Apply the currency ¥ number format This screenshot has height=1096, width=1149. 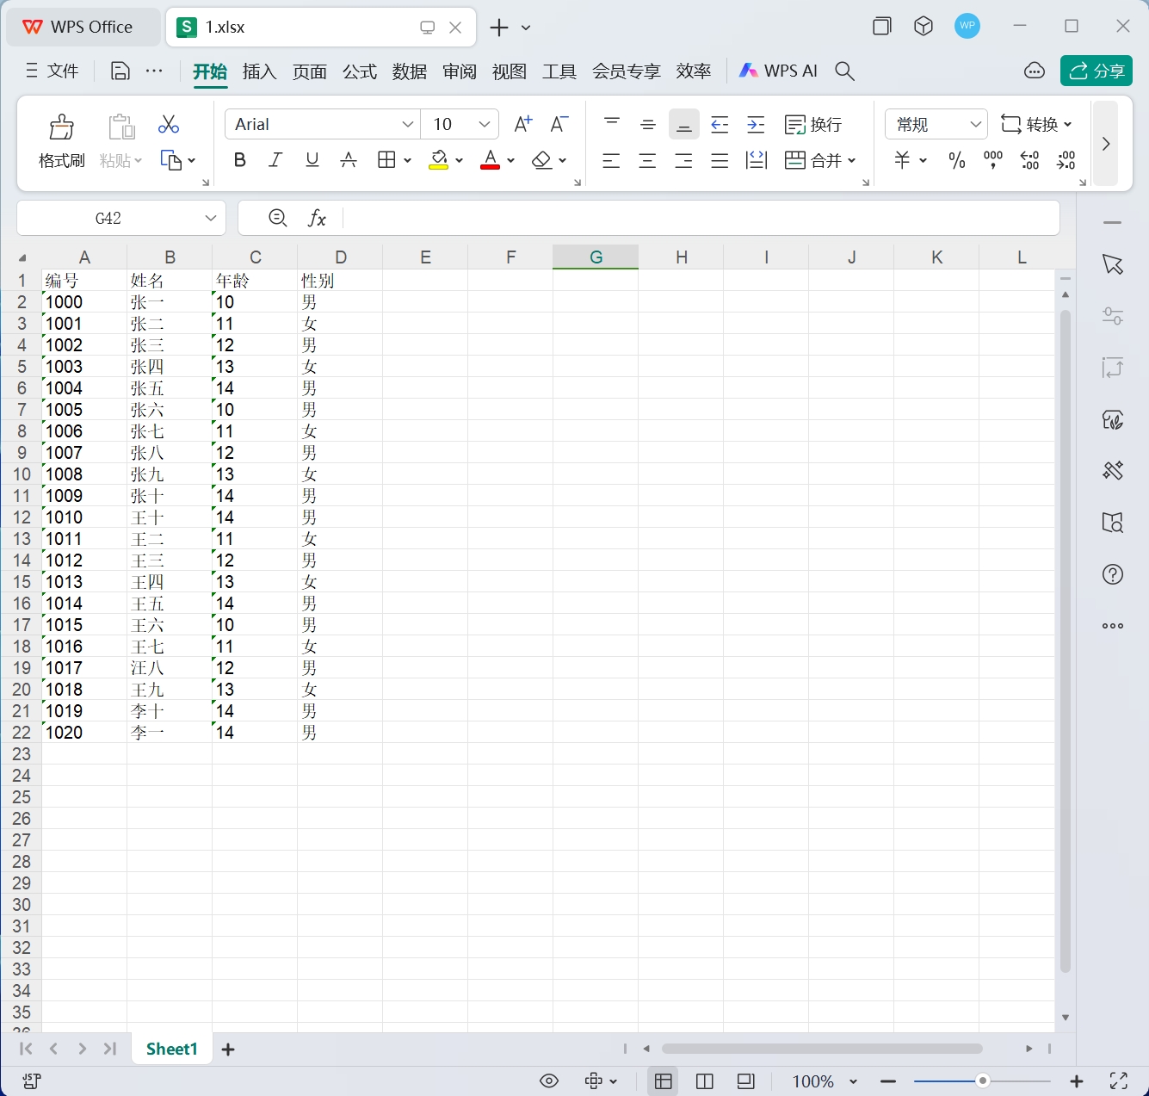pos(901,160)
